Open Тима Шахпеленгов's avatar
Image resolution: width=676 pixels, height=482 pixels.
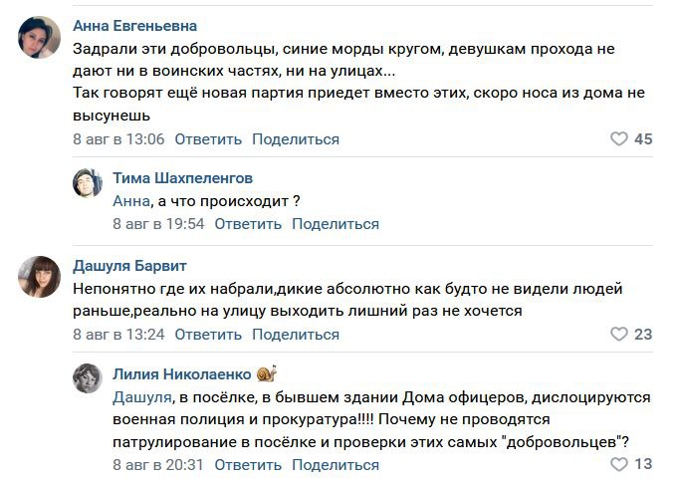coord(88,183)
